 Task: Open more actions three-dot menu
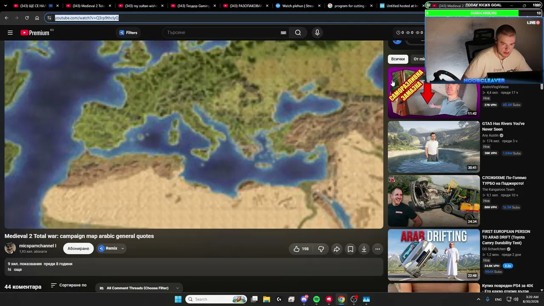[377, 249]
